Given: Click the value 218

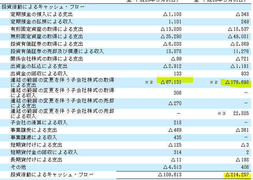Looking at the screenshot, I should pos(177,123).
